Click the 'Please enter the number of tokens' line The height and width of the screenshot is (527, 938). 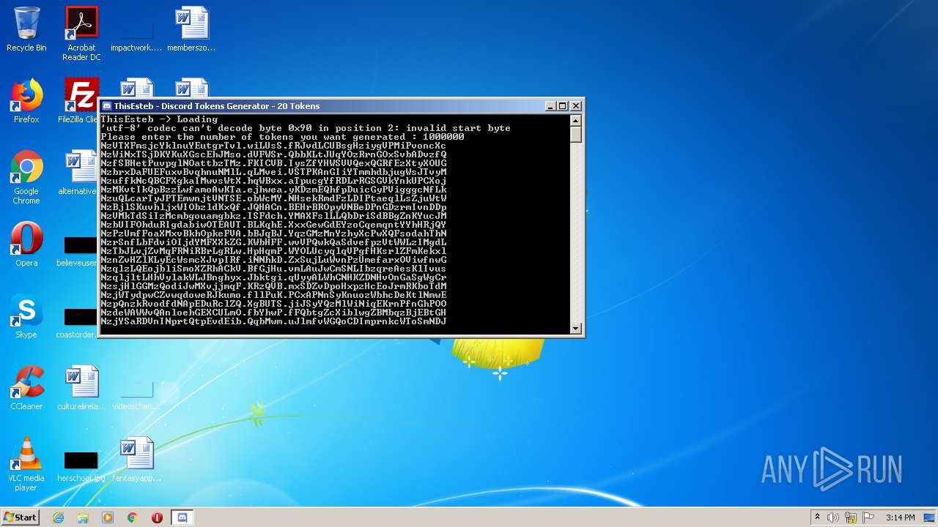282,137
